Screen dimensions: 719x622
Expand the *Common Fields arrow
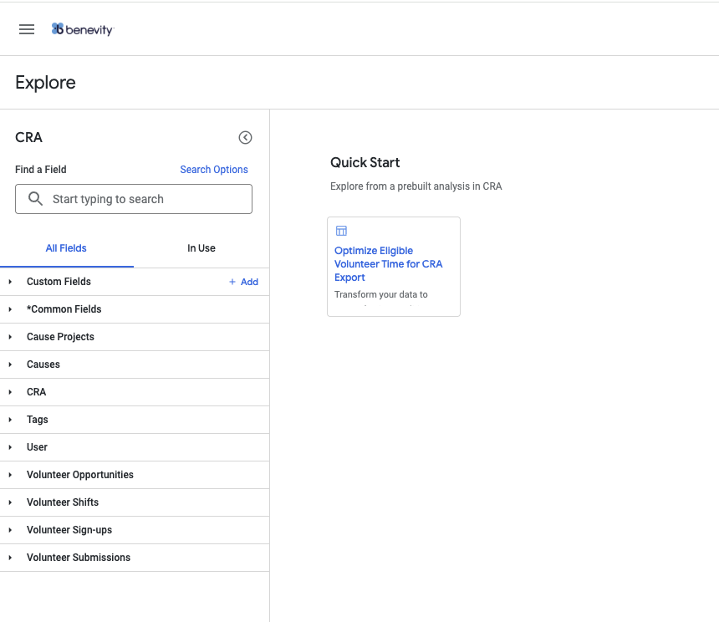[x=10, y=309]
